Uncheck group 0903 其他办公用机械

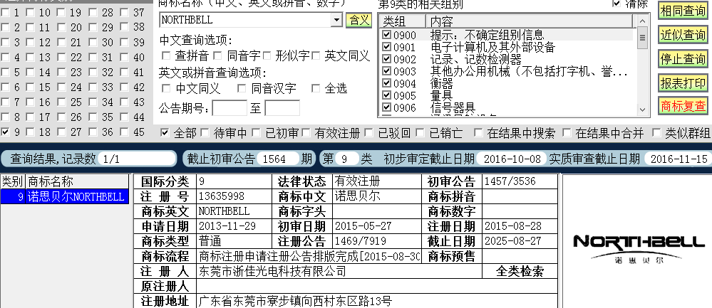386,71
